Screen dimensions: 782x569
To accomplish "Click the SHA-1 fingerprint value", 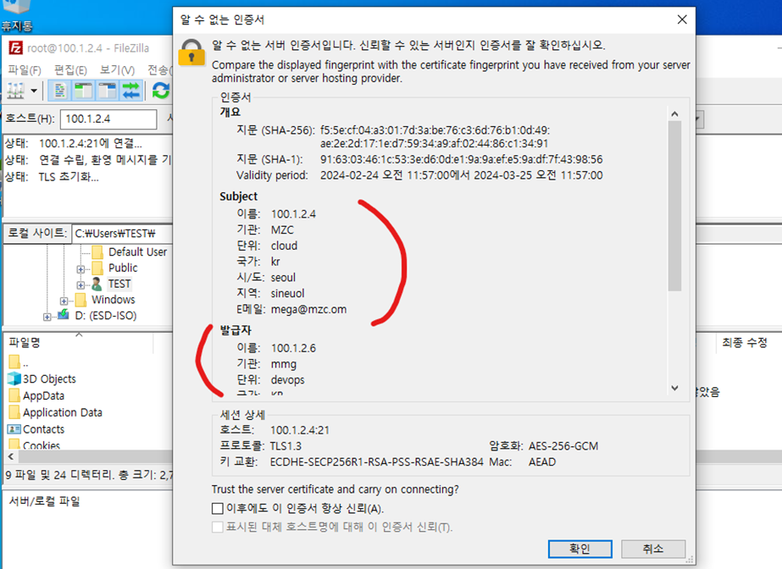I will coord(461,159).
